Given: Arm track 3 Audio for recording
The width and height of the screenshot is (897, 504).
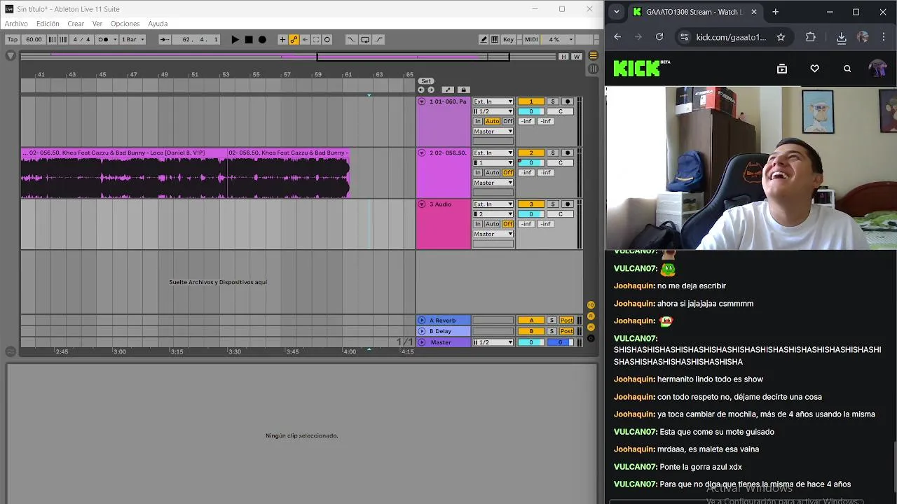Looking at the screenshot, I should pyautogui.click(x=568, y=204).
